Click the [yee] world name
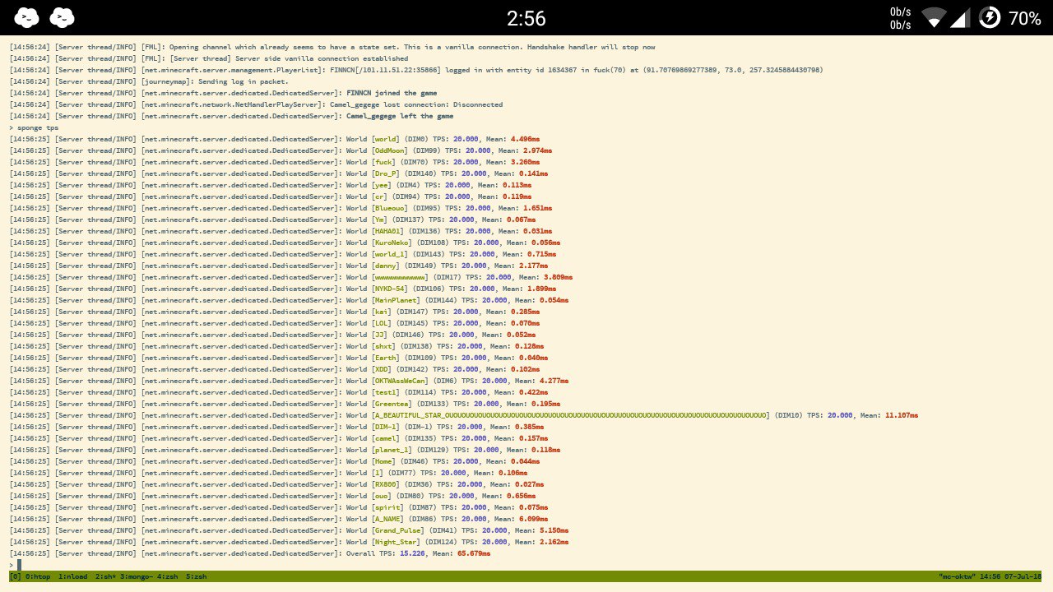 coord(382,185)
